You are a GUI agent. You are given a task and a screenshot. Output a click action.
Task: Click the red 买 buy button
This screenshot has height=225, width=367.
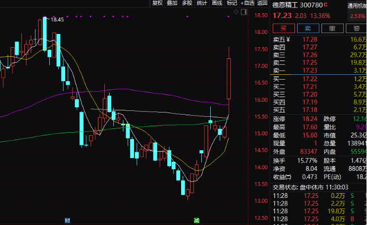(x=284, y=28)
